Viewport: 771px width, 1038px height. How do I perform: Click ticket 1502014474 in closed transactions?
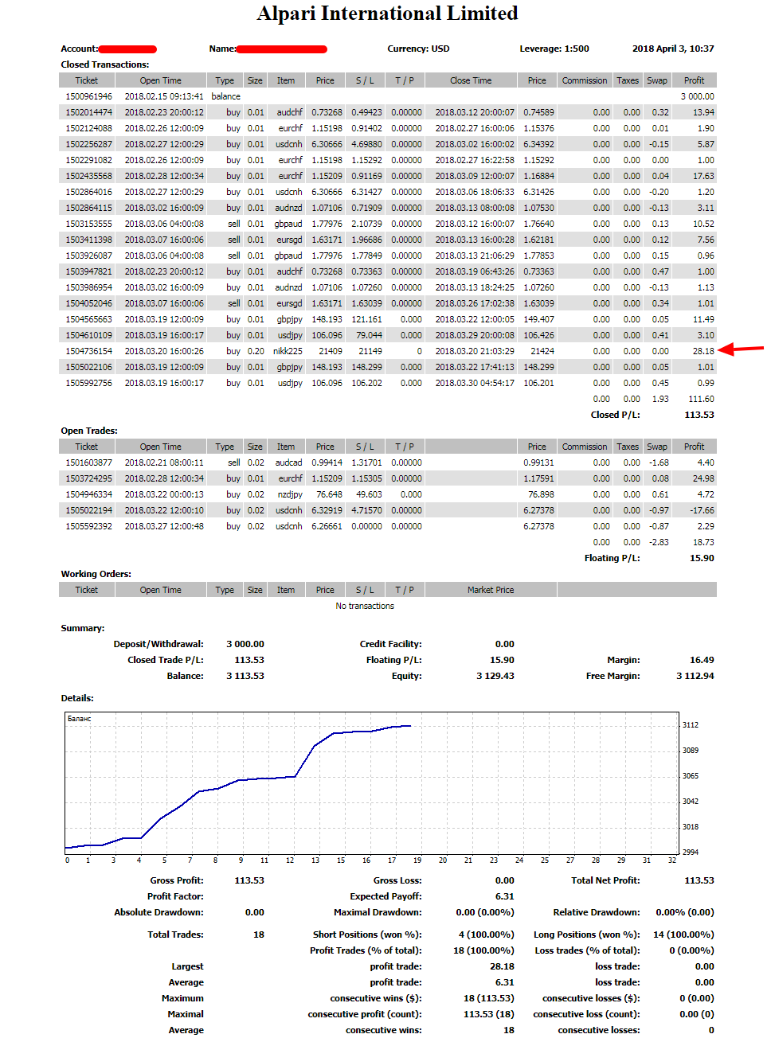(x=89, y=112)
